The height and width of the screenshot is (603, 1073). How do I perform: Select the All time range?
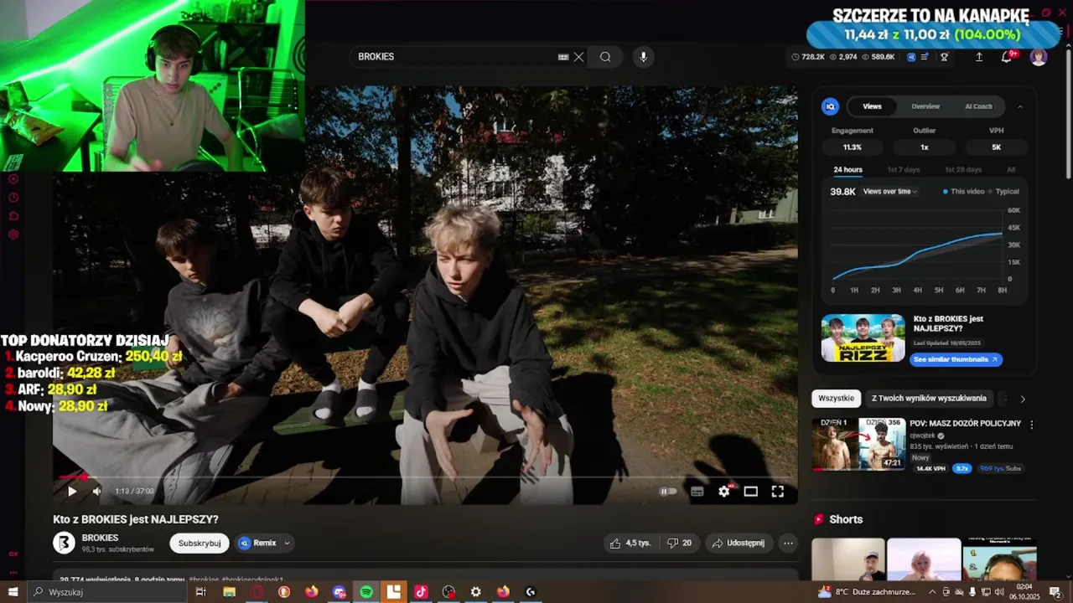click(1011, 169)
